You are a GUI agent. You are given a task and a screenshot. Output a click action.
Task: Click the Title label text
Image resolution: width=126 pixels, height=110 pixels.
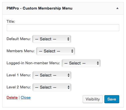(x=11, y=21)
